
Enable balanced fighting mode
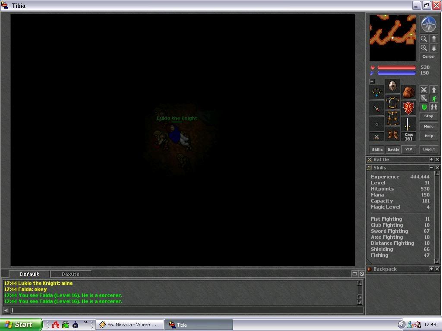(424, 98)
